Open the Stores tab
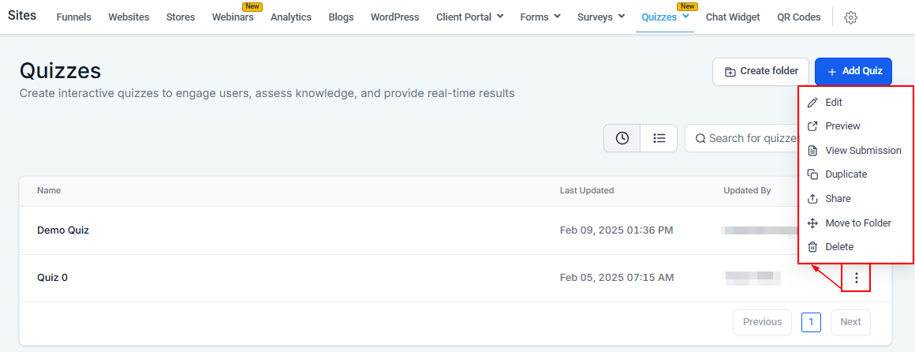 pyautogui.click(x=181, y=17)
